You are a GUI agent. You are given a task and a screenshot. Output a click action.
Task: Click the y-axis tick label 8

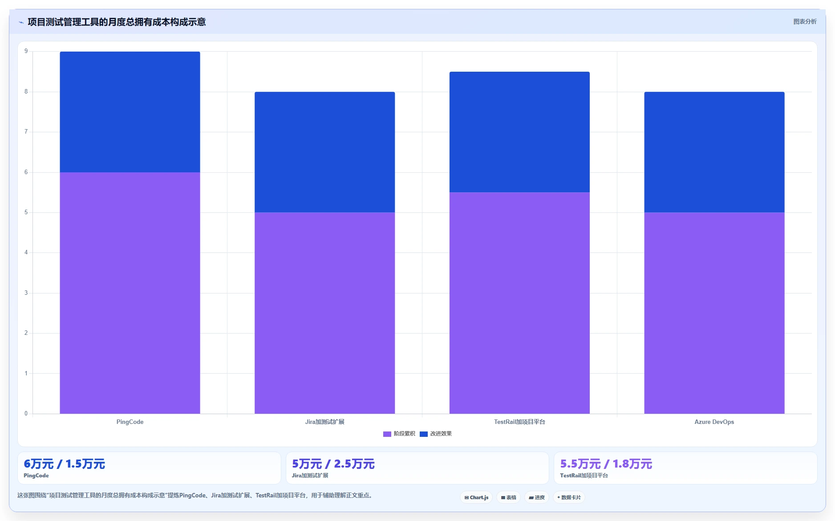(26, 92)
